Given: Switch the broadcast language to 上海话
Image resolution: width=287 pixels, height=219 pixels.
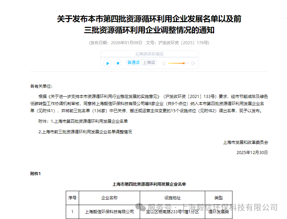Looking at the screenshot, I should tap(149, 63).
